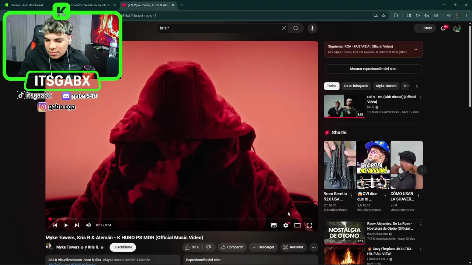Subscribe with Suscribirme button
This screenshot has height=265, width=472.
pos(123,247)
